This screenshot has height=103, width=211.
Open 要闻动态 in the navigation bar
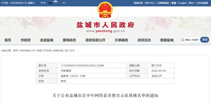(x=69, y=40)
